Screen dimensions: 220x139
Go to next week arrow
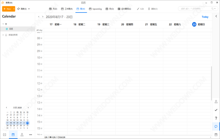coord(43,17)
